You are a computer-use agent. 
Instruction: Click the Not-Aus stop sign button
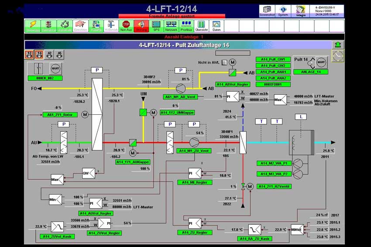pyautogui.click(x=126, y=26)
